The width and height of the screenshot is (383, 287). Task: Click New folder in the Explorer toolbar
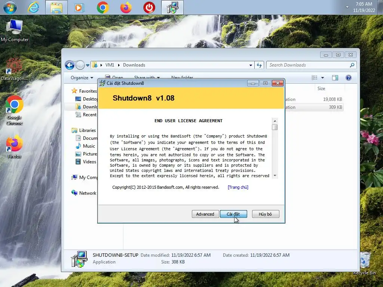pyautogui.click(x=182, y=77)
